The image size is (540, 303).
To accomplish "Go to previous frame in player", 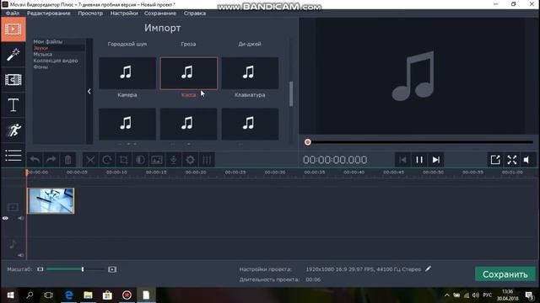I will (x=402, y=160).
